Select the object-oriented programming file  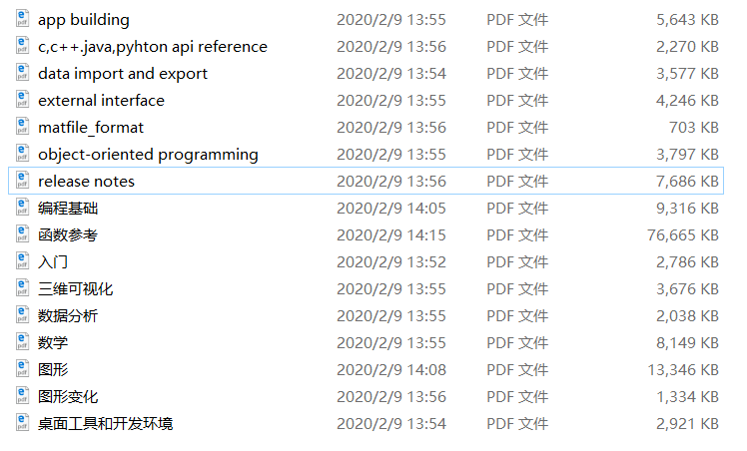[148, 154]
